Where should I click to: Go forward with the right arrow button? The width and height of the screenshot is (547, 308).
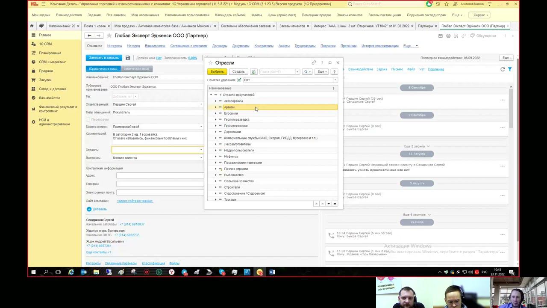click(x=98, y=36)
